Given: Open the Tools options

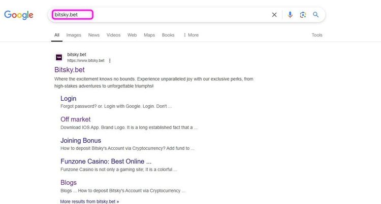Looking at the screenshot, I should pos(317,35).
